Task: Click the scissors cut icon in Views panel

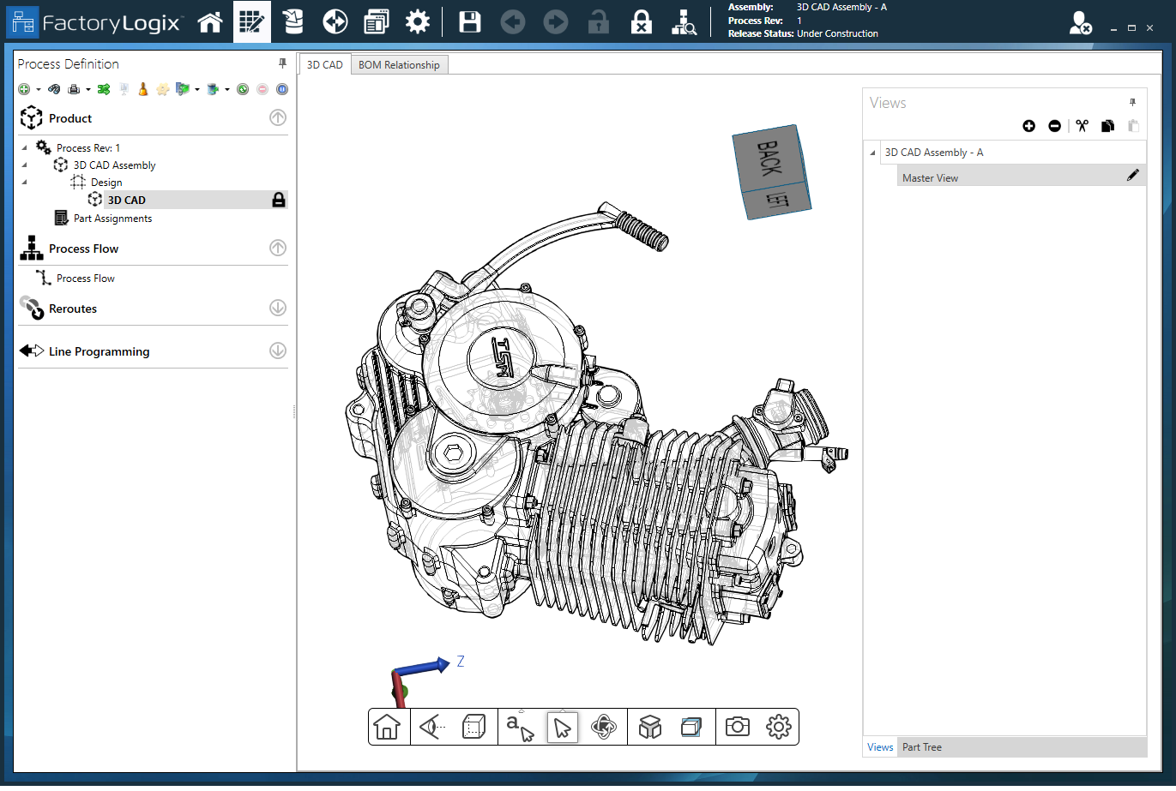Action: 1082,126
